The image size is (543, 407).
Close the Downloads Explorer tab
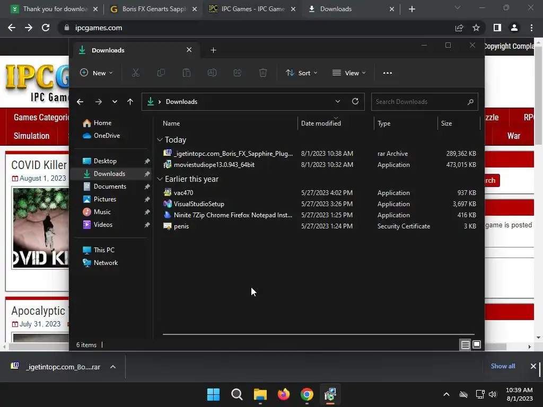189,50
